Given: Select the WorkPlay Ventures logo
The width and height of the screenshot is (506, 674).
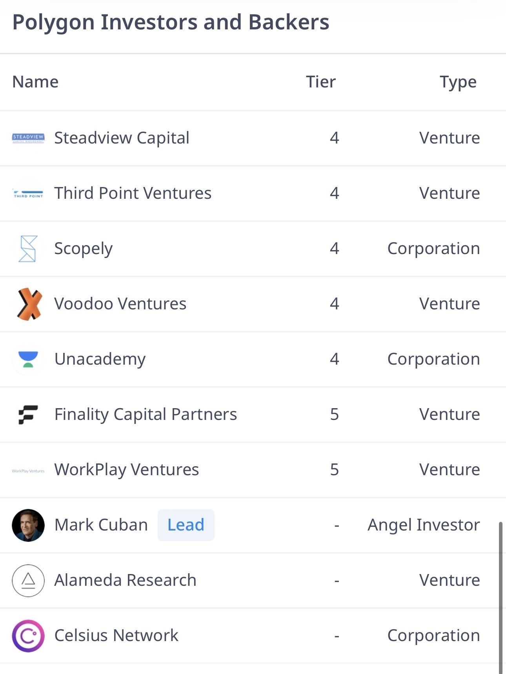Looking at the screenshot, I should coord(28,471).
